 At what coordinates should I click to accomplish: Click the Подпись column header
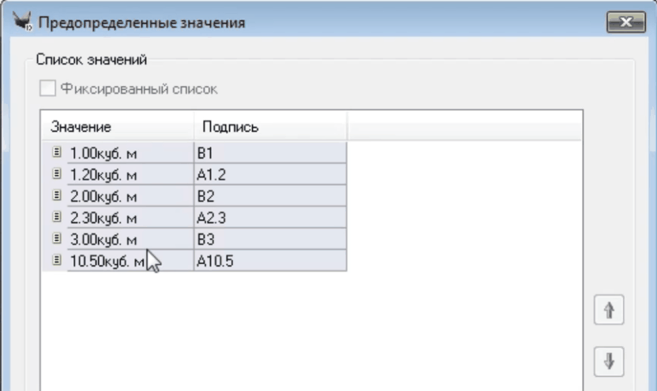click(270, 127)
